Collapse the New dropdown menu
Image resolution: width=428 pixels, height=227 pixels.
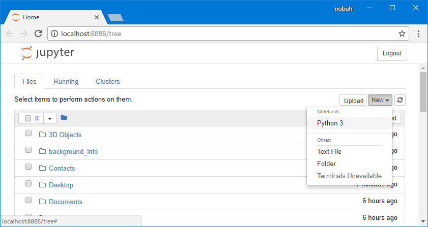click(x=380, y=100)
